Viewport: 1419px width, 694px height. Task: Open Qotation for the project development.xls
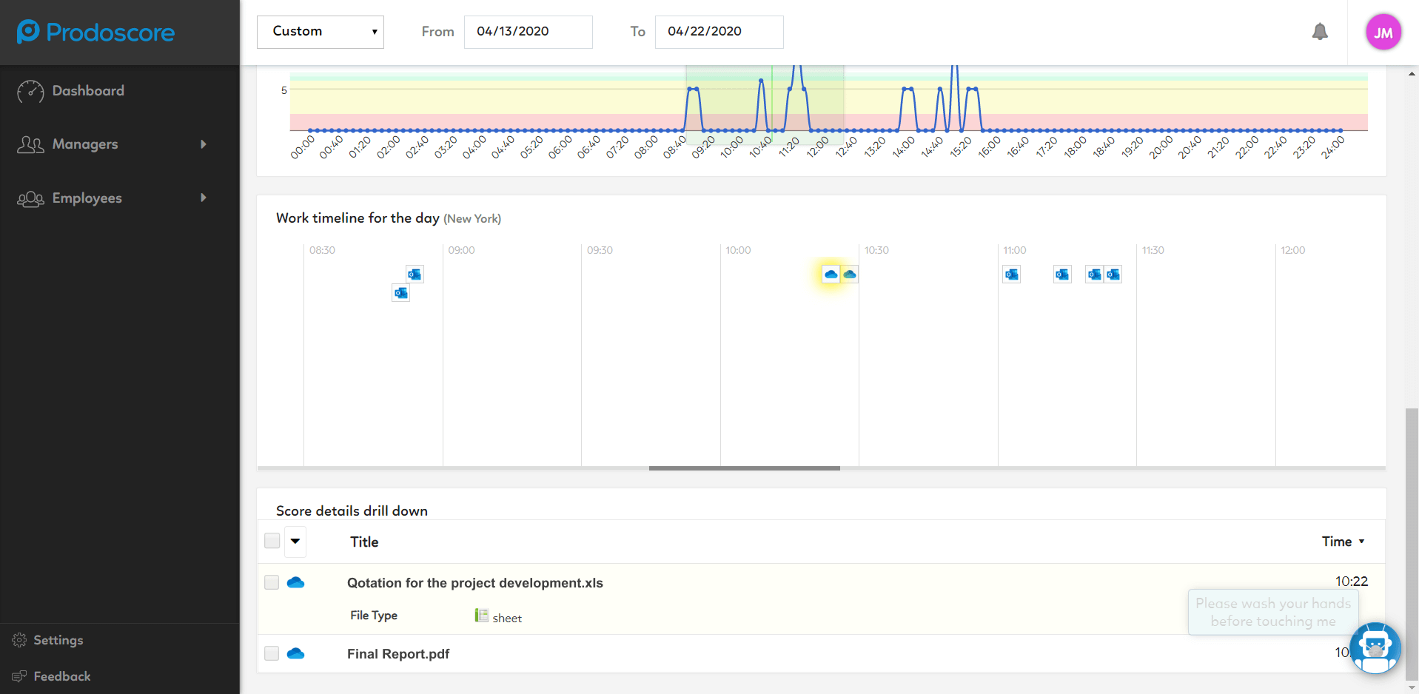coord(475,583)
